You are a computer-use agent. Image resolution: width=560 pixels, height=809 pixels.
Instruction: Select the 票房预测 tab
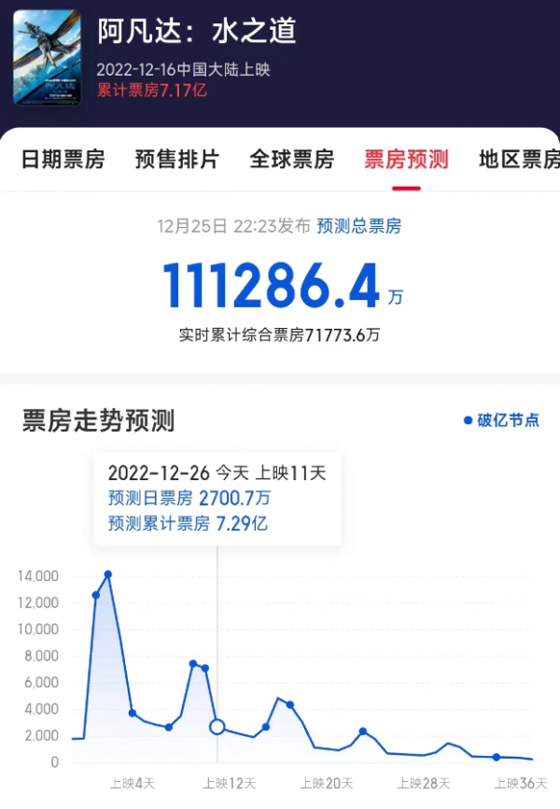click(x=406, y=160)
